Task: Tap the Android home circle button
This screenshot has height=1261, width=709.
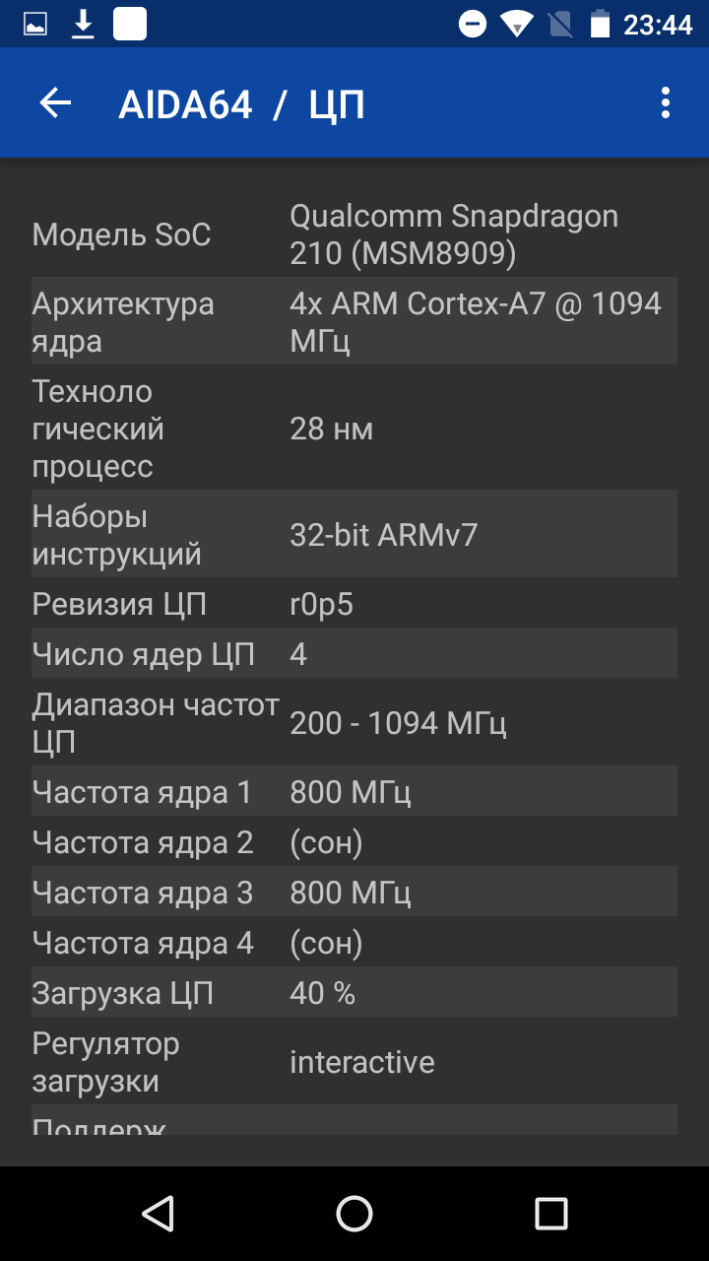Action: pos(354,1214)
